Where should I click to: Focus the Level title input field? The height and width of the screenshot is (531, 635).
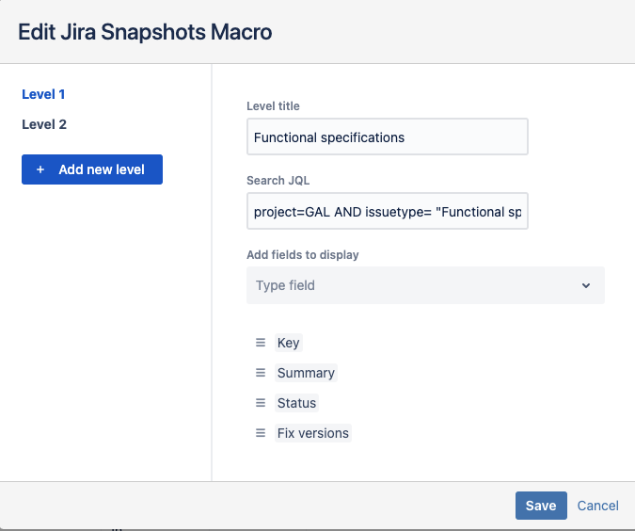pos(388,137)
